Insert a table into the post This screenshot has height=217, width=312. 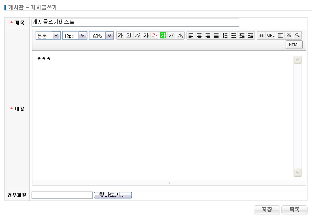280,36
